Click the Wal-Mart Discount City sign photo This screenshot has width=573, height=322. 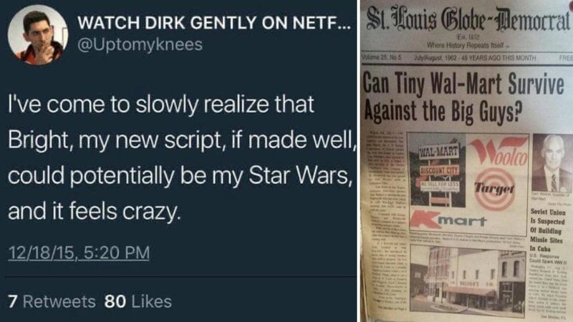tap(438, 170)
